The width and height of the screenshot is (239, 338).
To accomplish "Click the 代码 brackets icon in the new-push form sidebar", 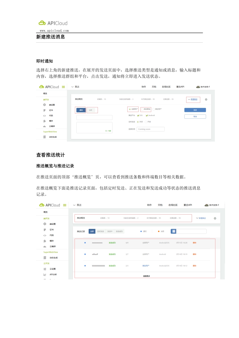I will click(45, 116).
